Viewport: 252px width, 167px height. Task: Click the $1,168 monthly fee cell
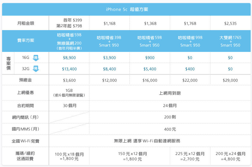point(109,23)
